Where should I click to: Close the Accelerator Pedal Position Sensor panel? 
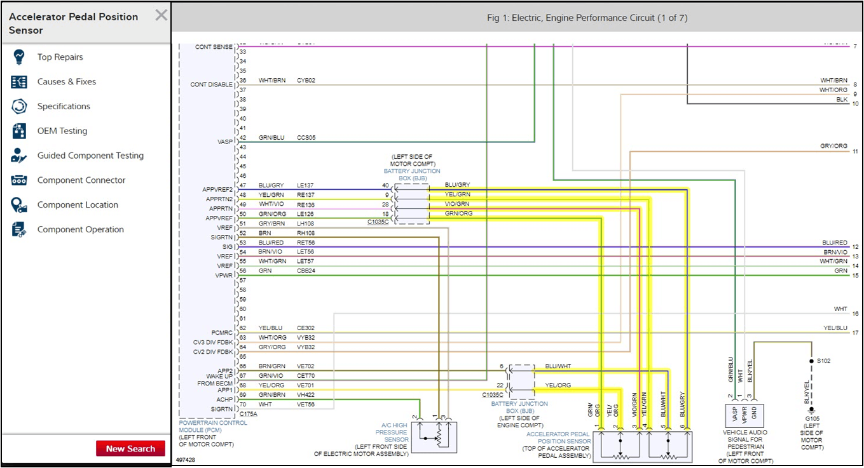pyautogui.click(x=161, y=15)
